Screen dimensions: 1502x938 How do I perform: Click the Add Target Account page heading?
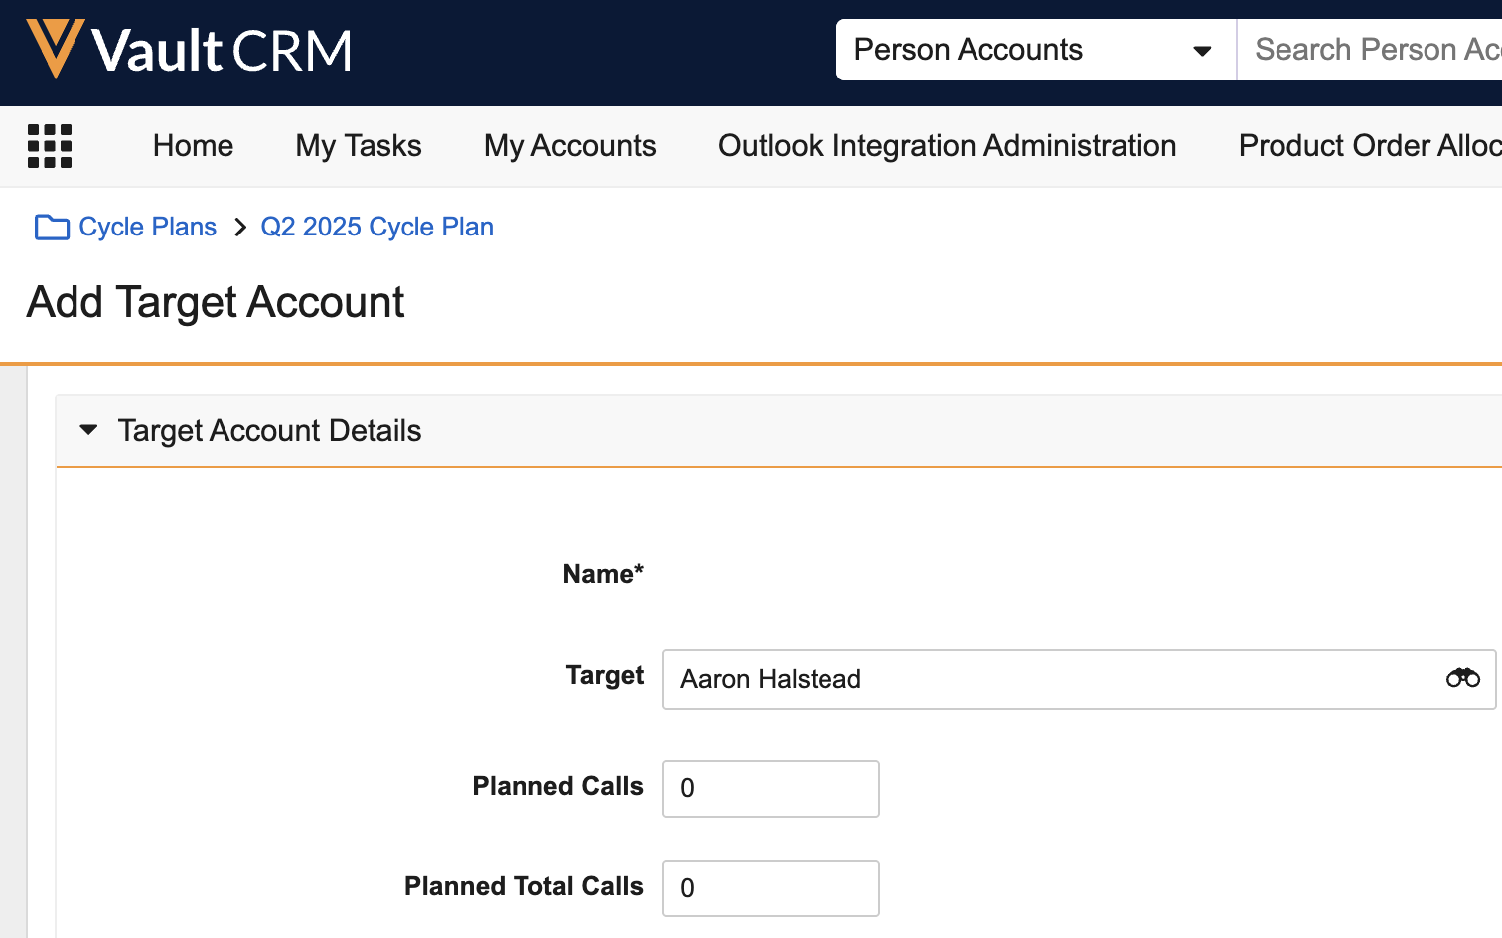216,303
